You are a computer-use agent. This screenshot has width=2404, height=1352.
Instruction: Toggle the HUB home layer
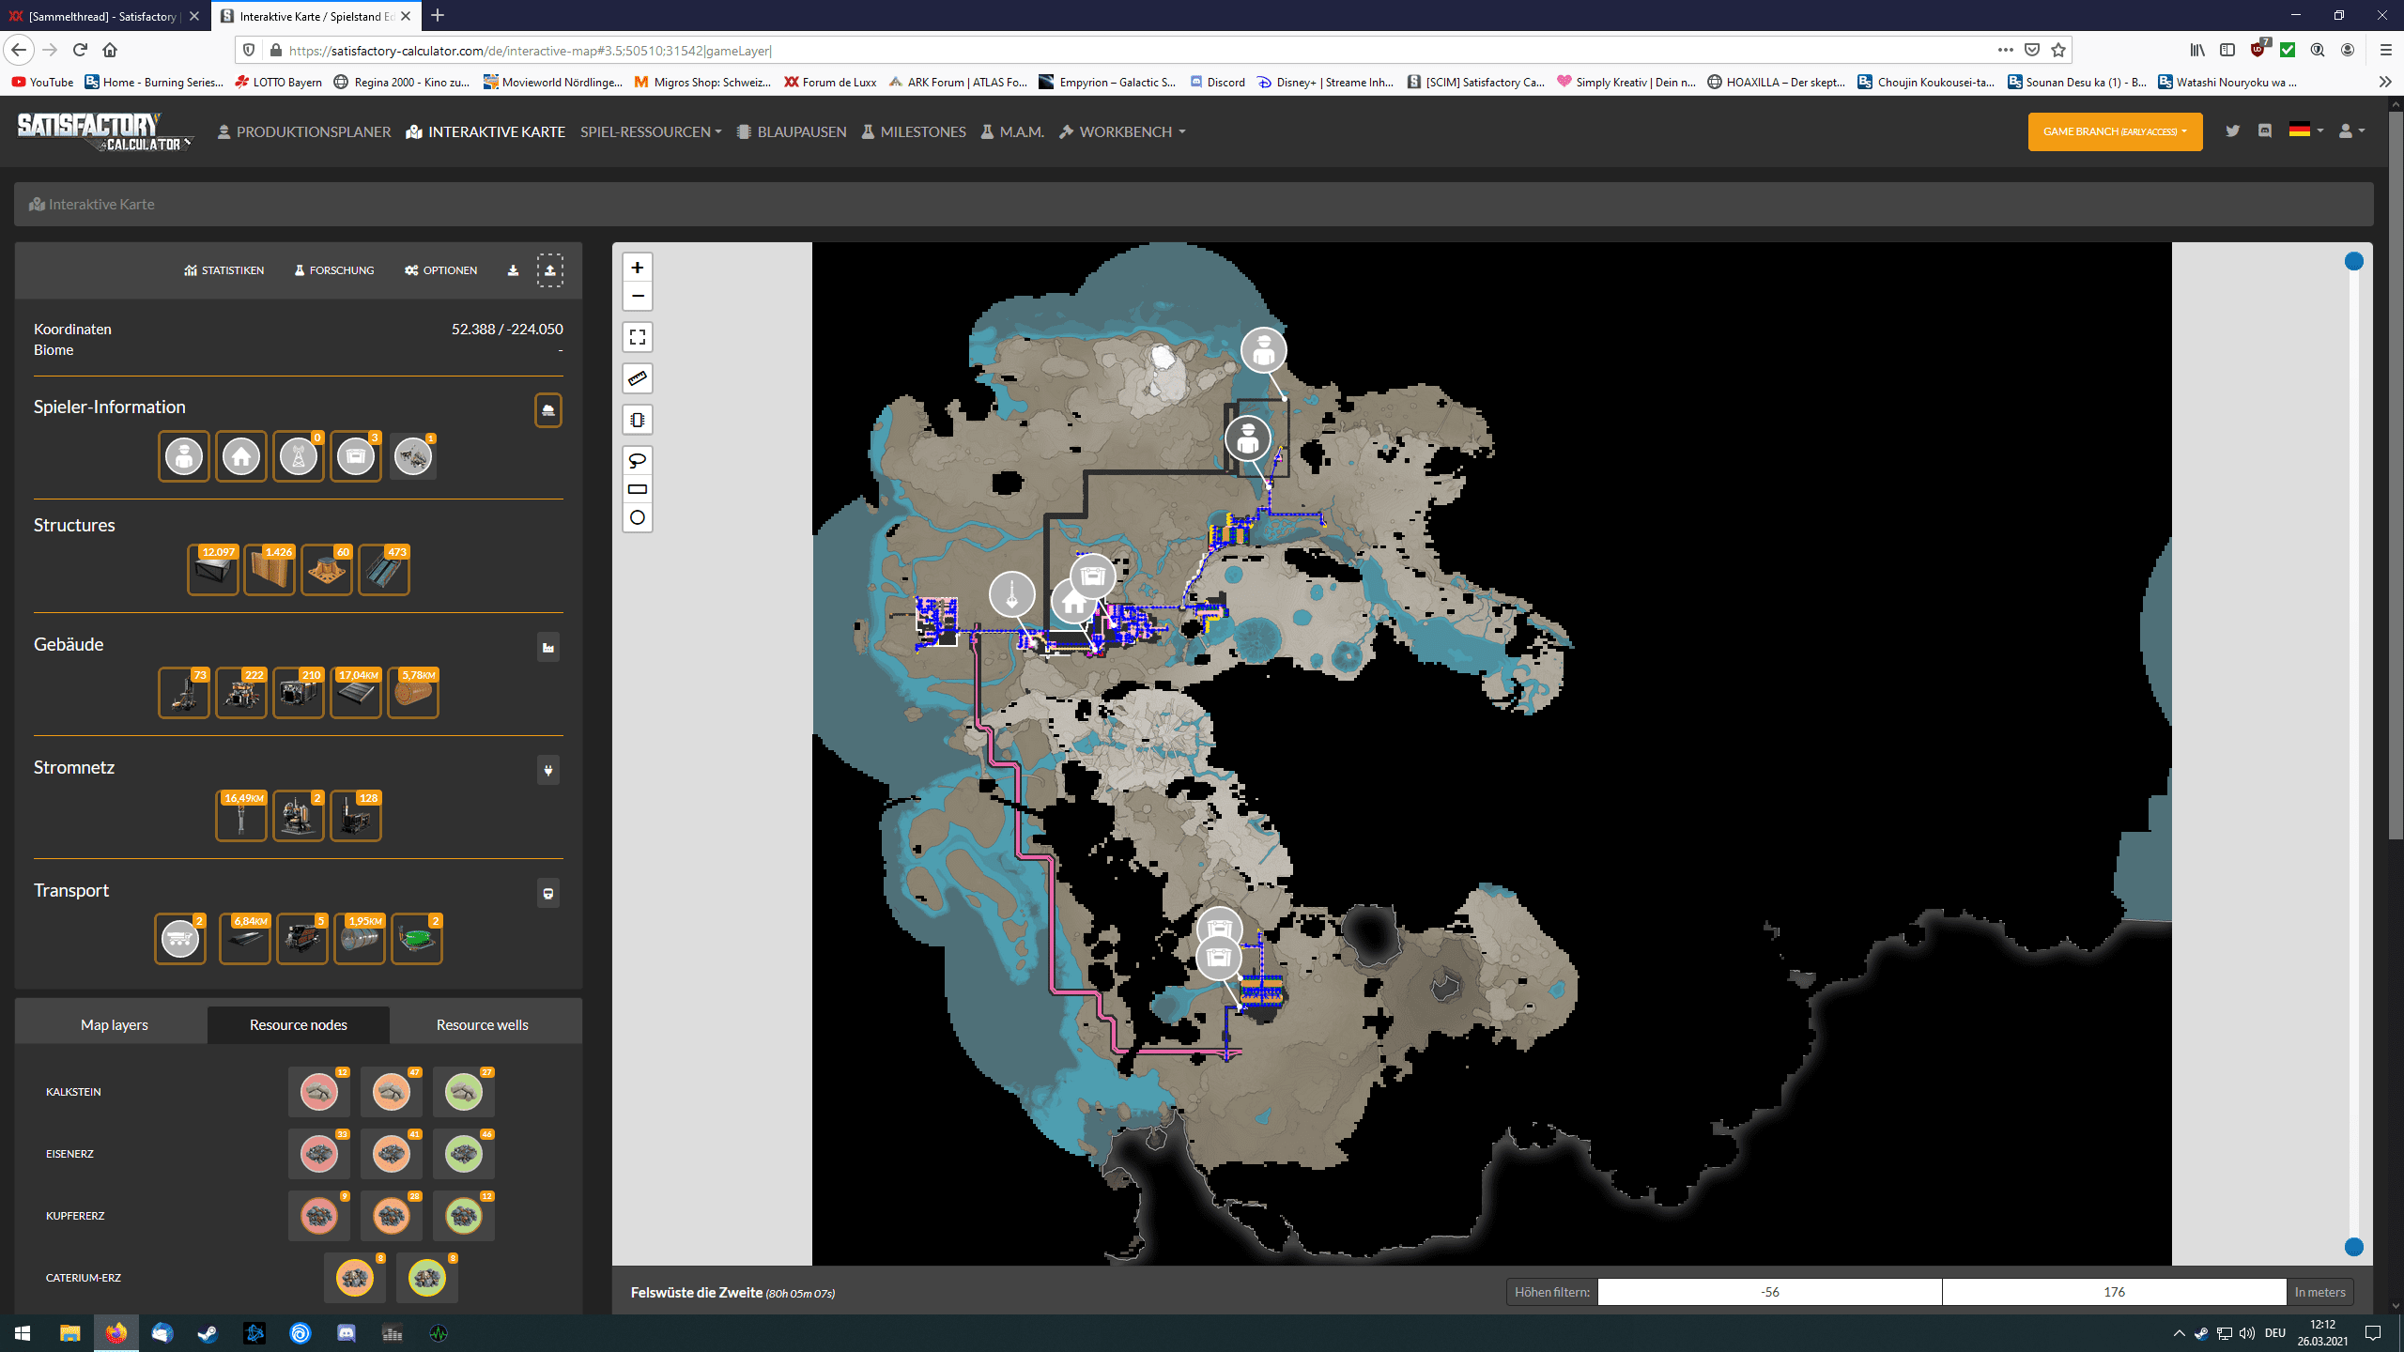coord(241,457)
